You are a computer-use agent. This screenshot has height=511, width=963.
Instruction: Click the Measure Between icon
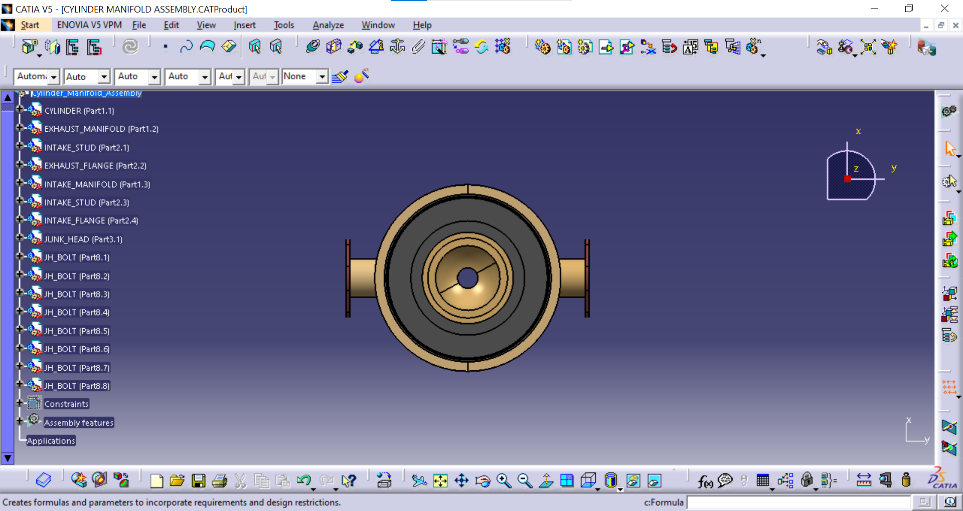point(864,481)
